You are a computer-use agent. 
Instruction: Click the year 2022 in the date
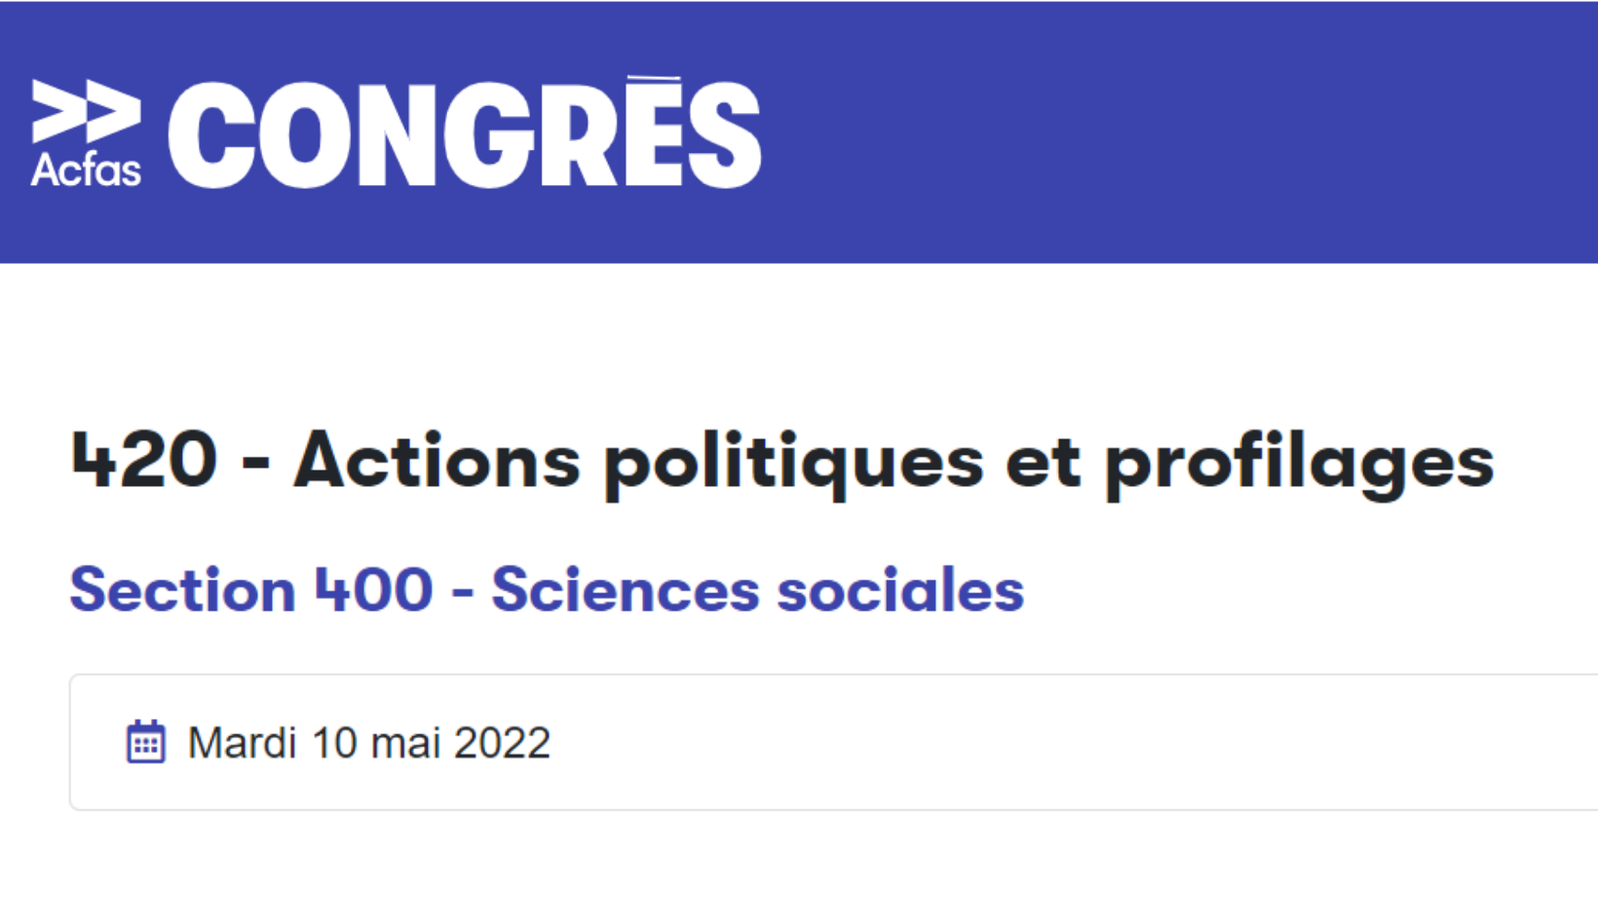click(x=502, y=742)
